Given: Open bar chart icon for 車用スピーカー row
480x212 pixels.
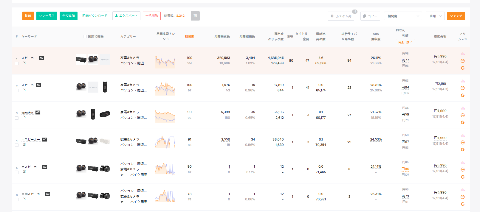Looking at the screenshot, I should [462, 190].
